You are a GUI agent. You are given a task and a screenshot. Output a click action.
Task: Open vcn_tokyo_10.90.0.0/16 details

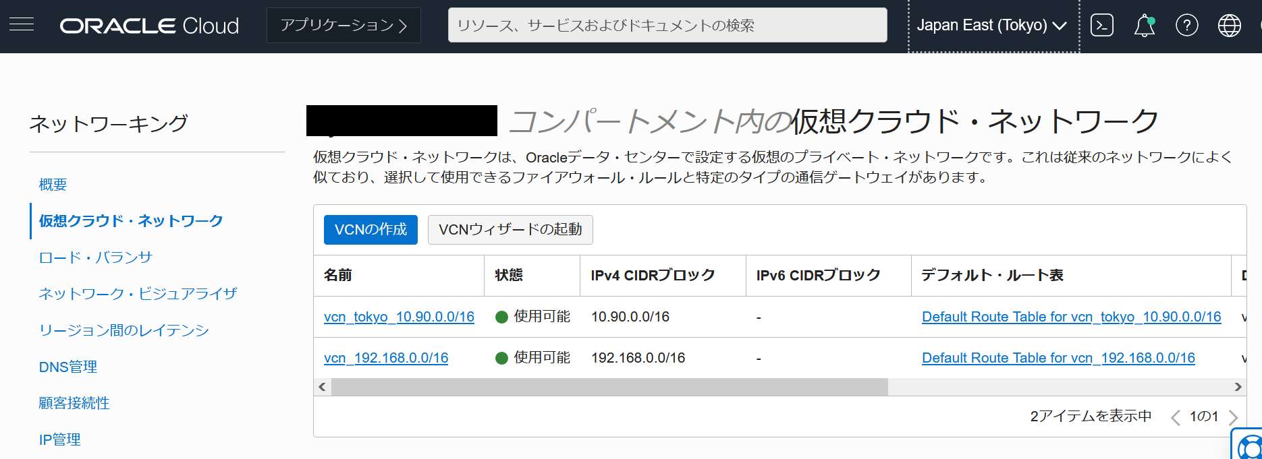[x=399, y=317]
